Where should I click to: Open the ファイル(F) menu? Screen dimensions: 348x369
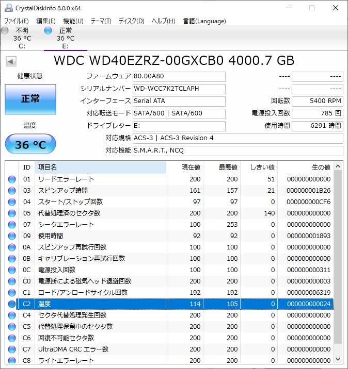click(17, 21)
